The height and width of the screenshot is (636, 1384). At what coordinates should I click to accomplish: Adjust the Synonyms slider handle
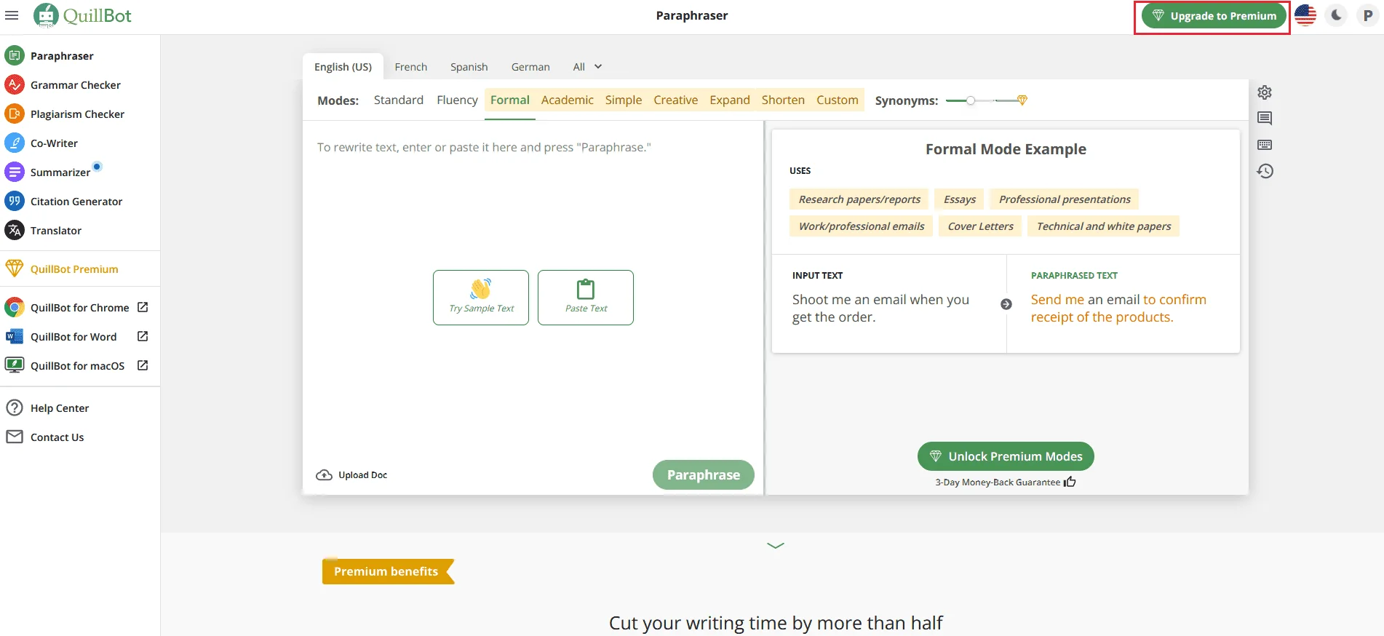coord(971,100)
